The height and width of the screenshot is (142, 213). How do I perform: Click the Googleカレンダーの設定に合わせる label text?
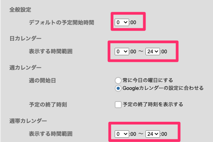(x=163, y=88)
